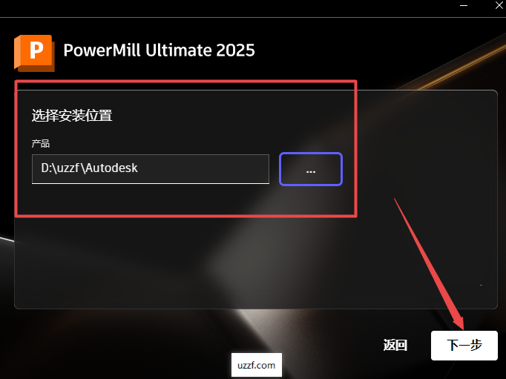Select the 产品 label above path field
506x379 pixels.
click(x=41, y=144)
